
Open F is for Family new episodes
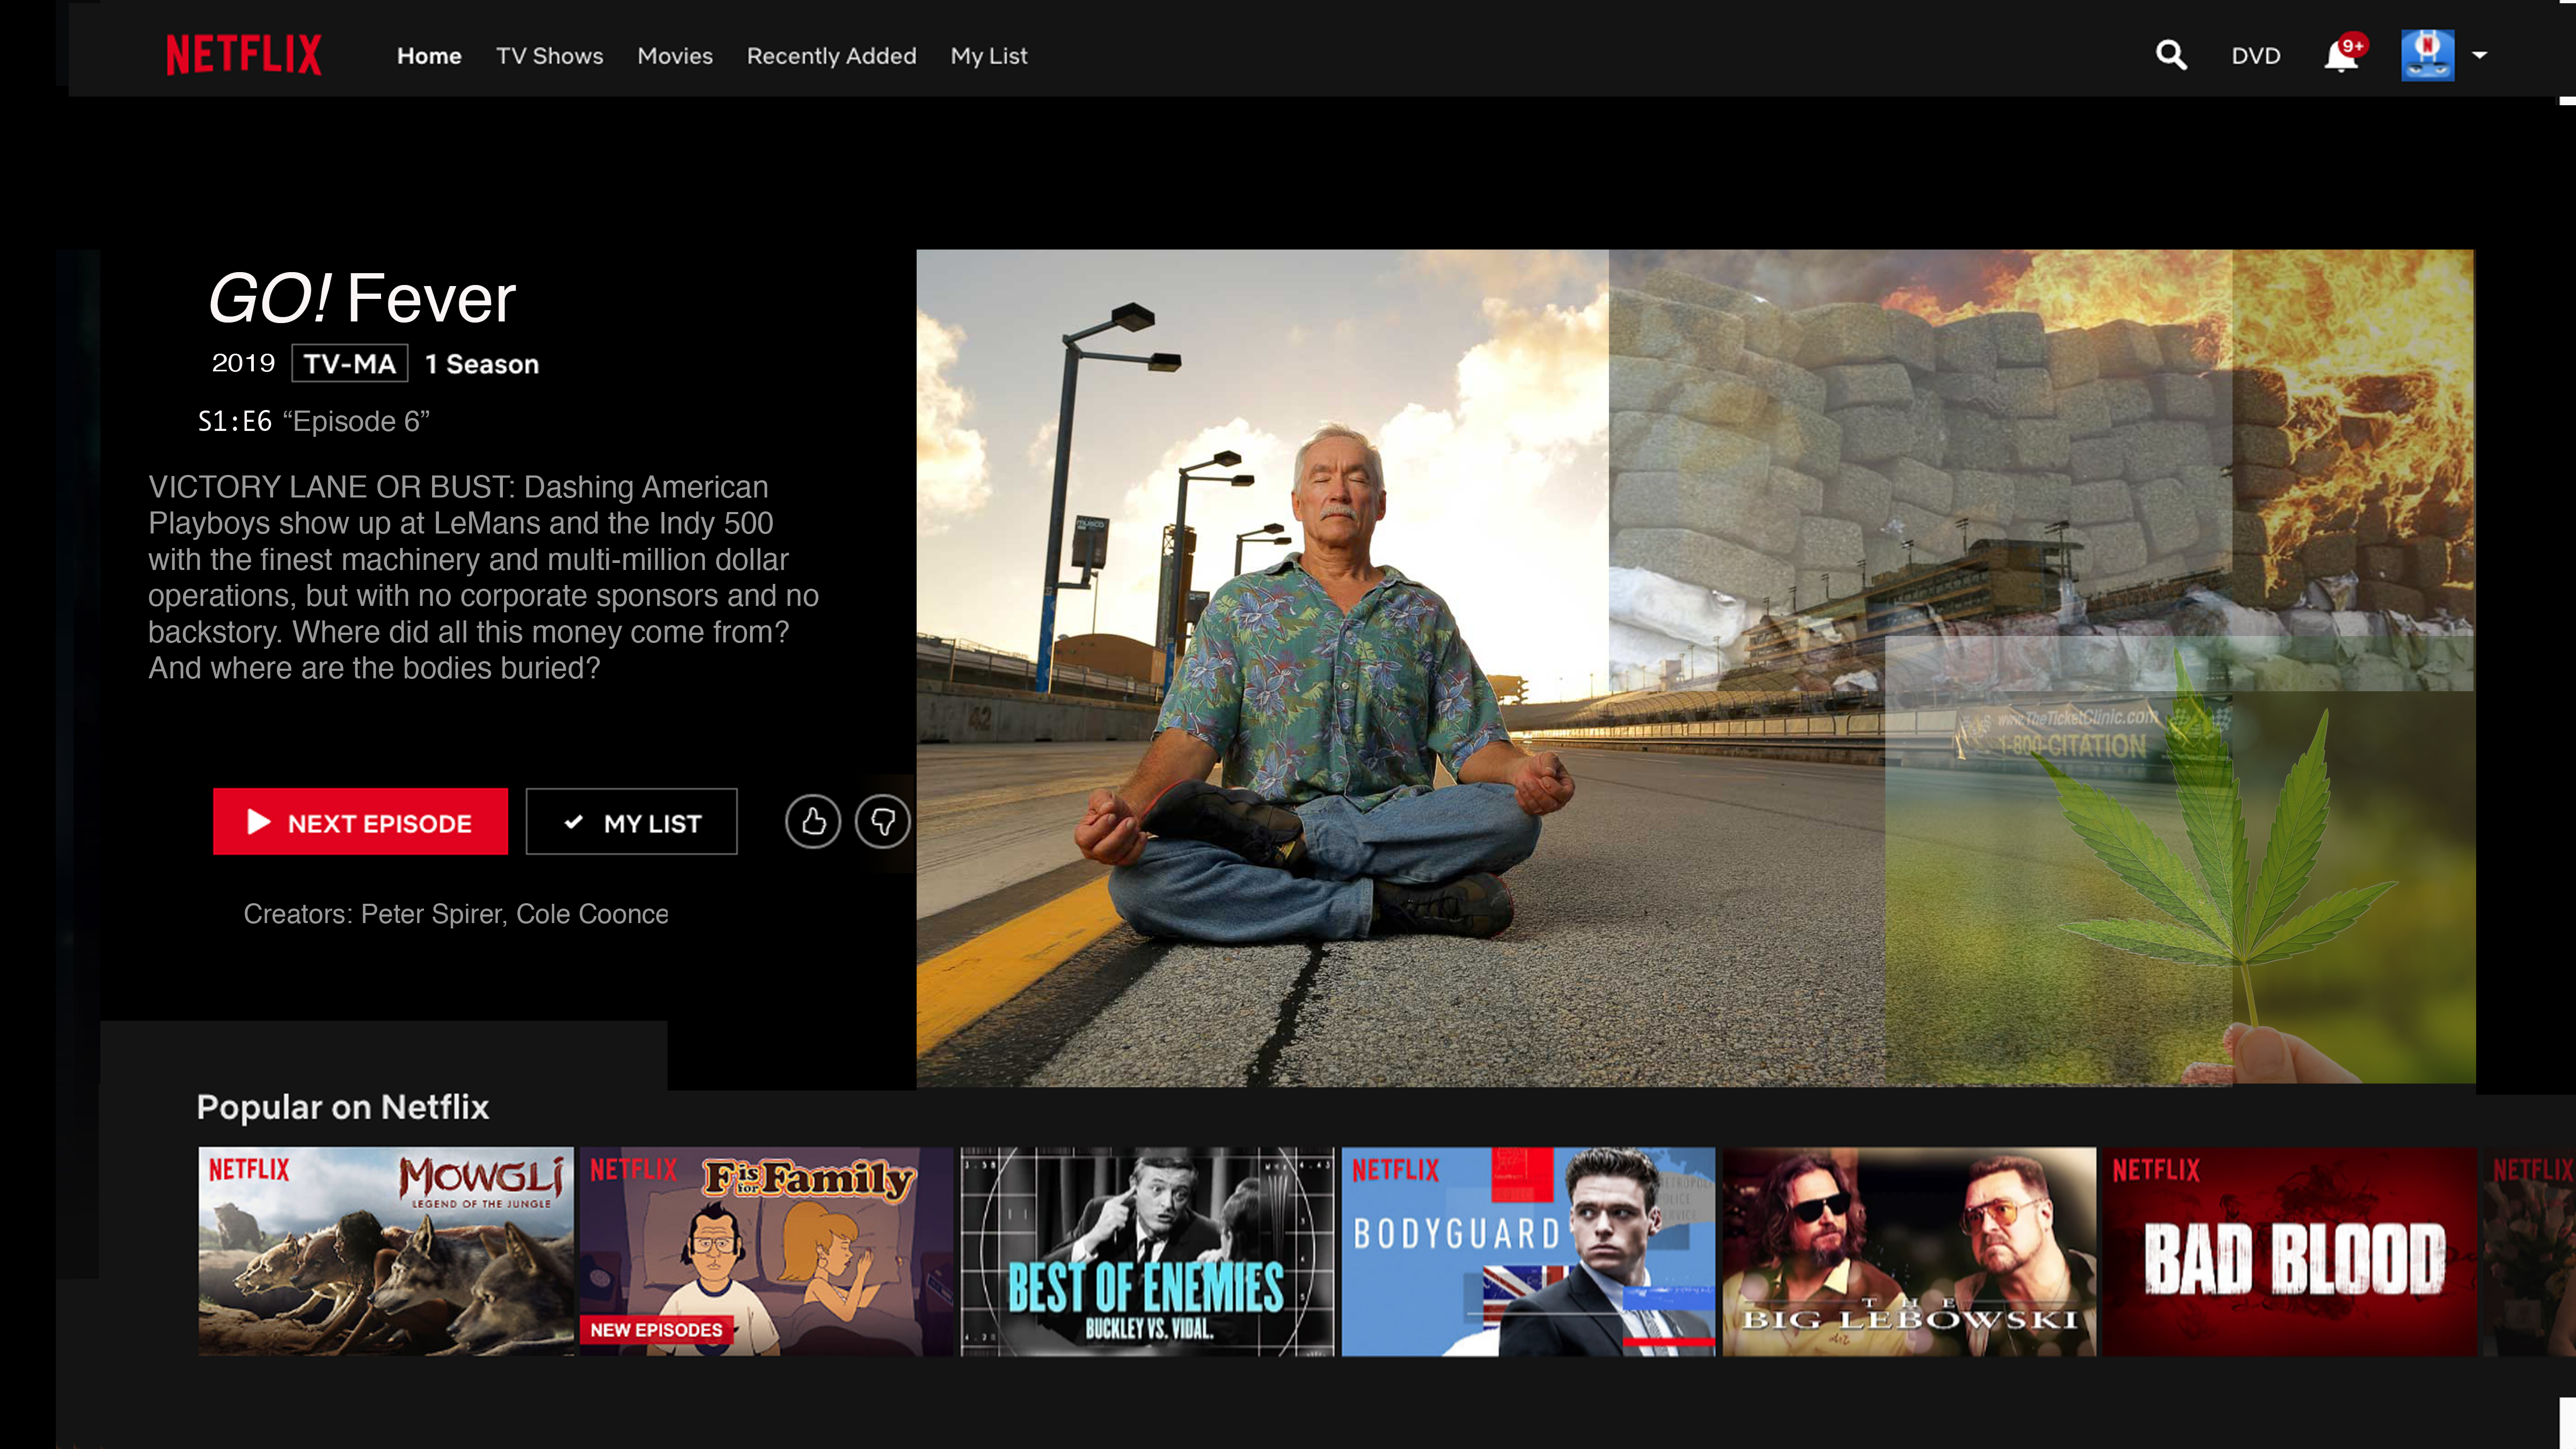coord(766,1251)
